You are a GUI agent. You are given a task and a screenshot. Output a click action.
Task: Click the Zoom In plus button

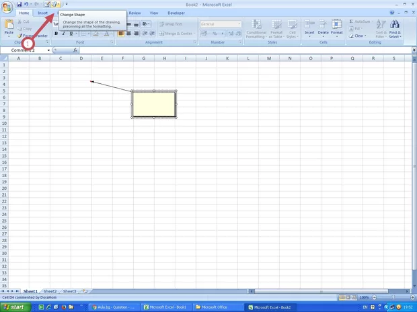click(412, 298)
